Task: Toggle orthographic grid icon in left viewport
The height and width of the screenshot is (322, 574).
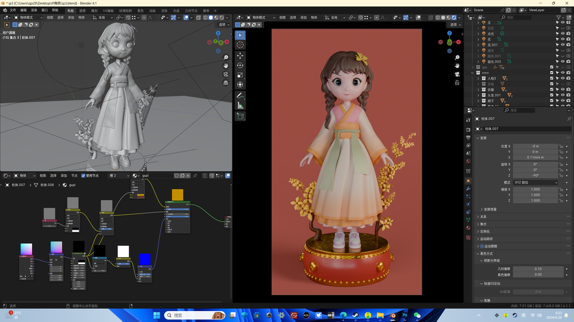Action: [226, 83]
